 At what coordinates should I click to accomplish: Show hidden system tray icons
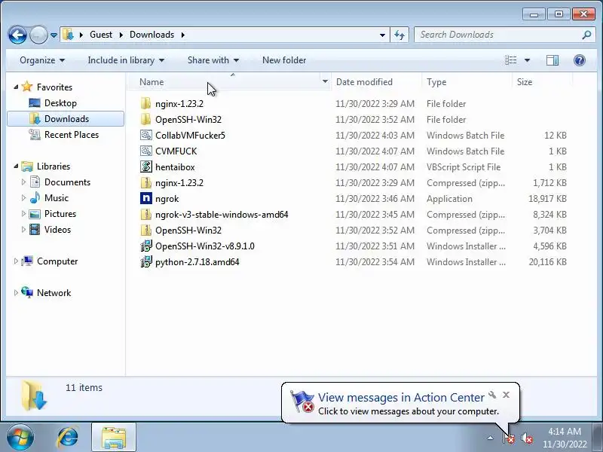point(490,438)
